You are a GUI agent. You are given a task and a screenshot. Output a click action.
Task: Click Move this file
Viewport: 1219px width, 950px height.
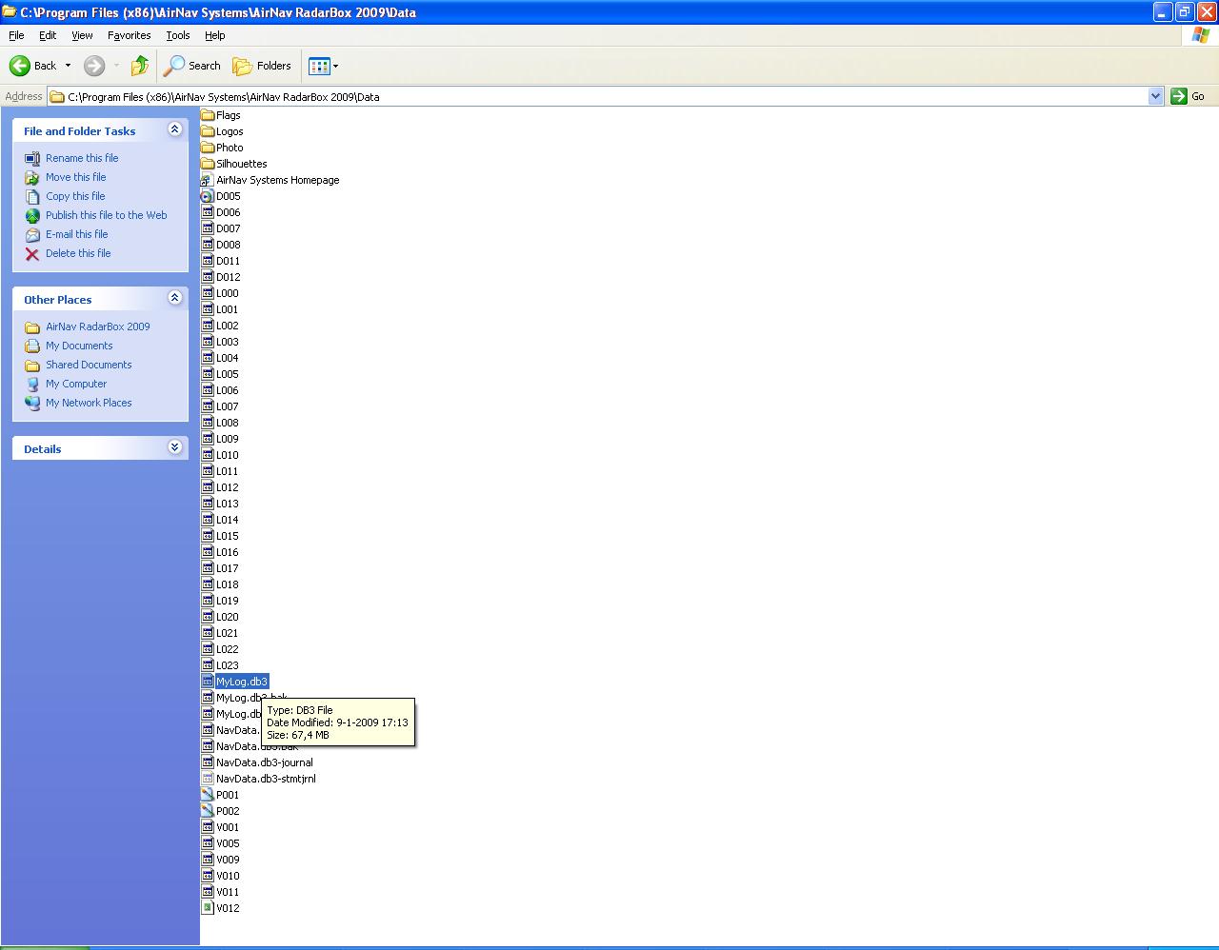coord(76,177)
